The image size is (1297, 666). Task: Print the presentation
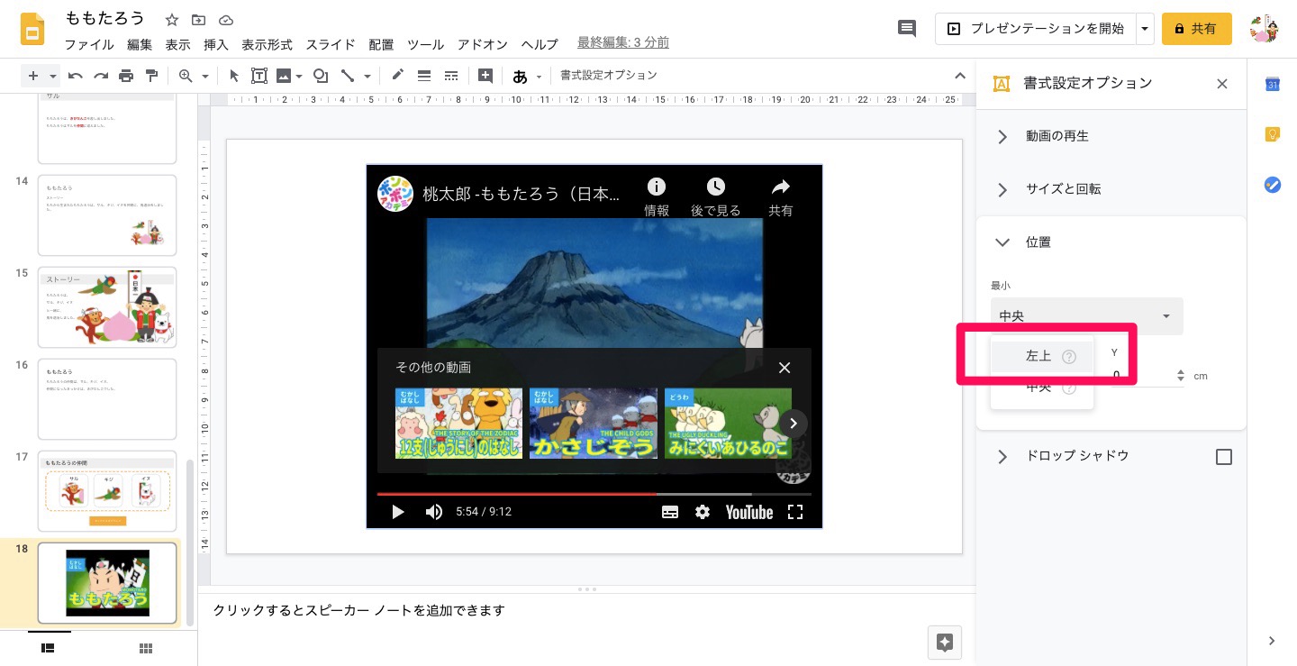click(x=126, y=76)
